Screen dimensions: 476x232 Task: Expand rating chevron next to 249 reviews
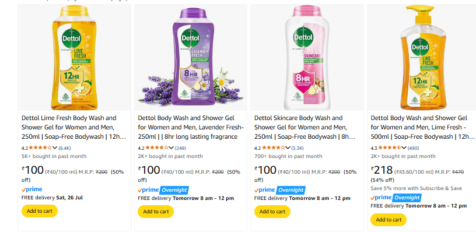pos(171,148)
